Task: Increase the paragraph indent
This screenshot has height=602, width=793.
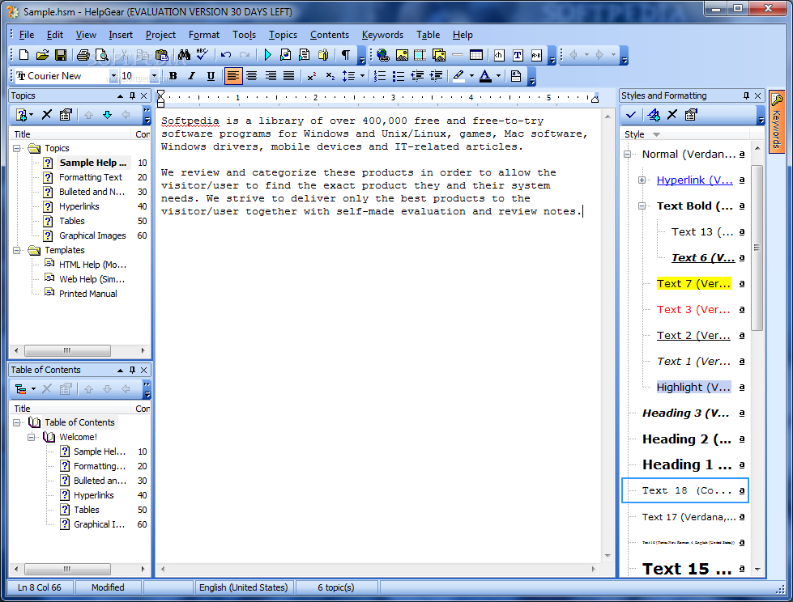Action: click(x=436, y=76)
